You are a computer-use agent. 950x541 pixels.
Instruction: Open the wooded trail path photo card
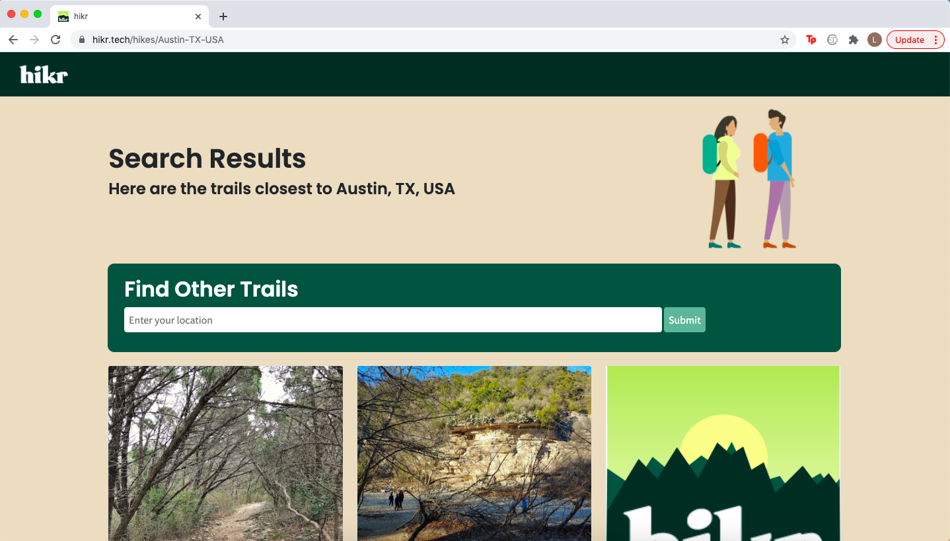tap(225, 453)
